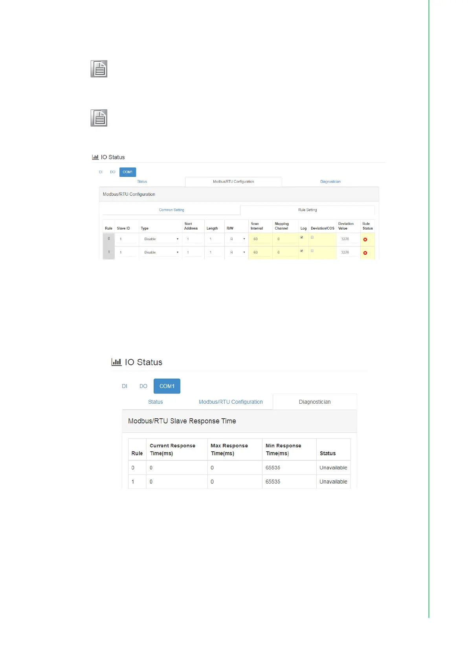Click rule 1 Unavailable status cell
This screenshot has height=662, width=468.
(333, 482)
